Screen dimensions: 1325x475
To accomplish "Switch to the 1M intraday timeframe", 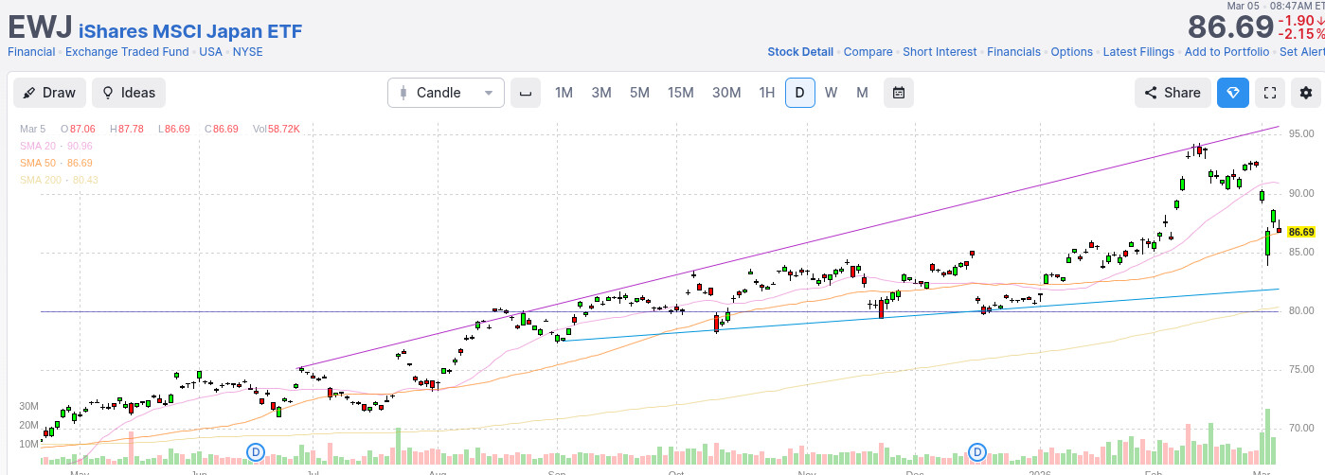I will [564, 93].
